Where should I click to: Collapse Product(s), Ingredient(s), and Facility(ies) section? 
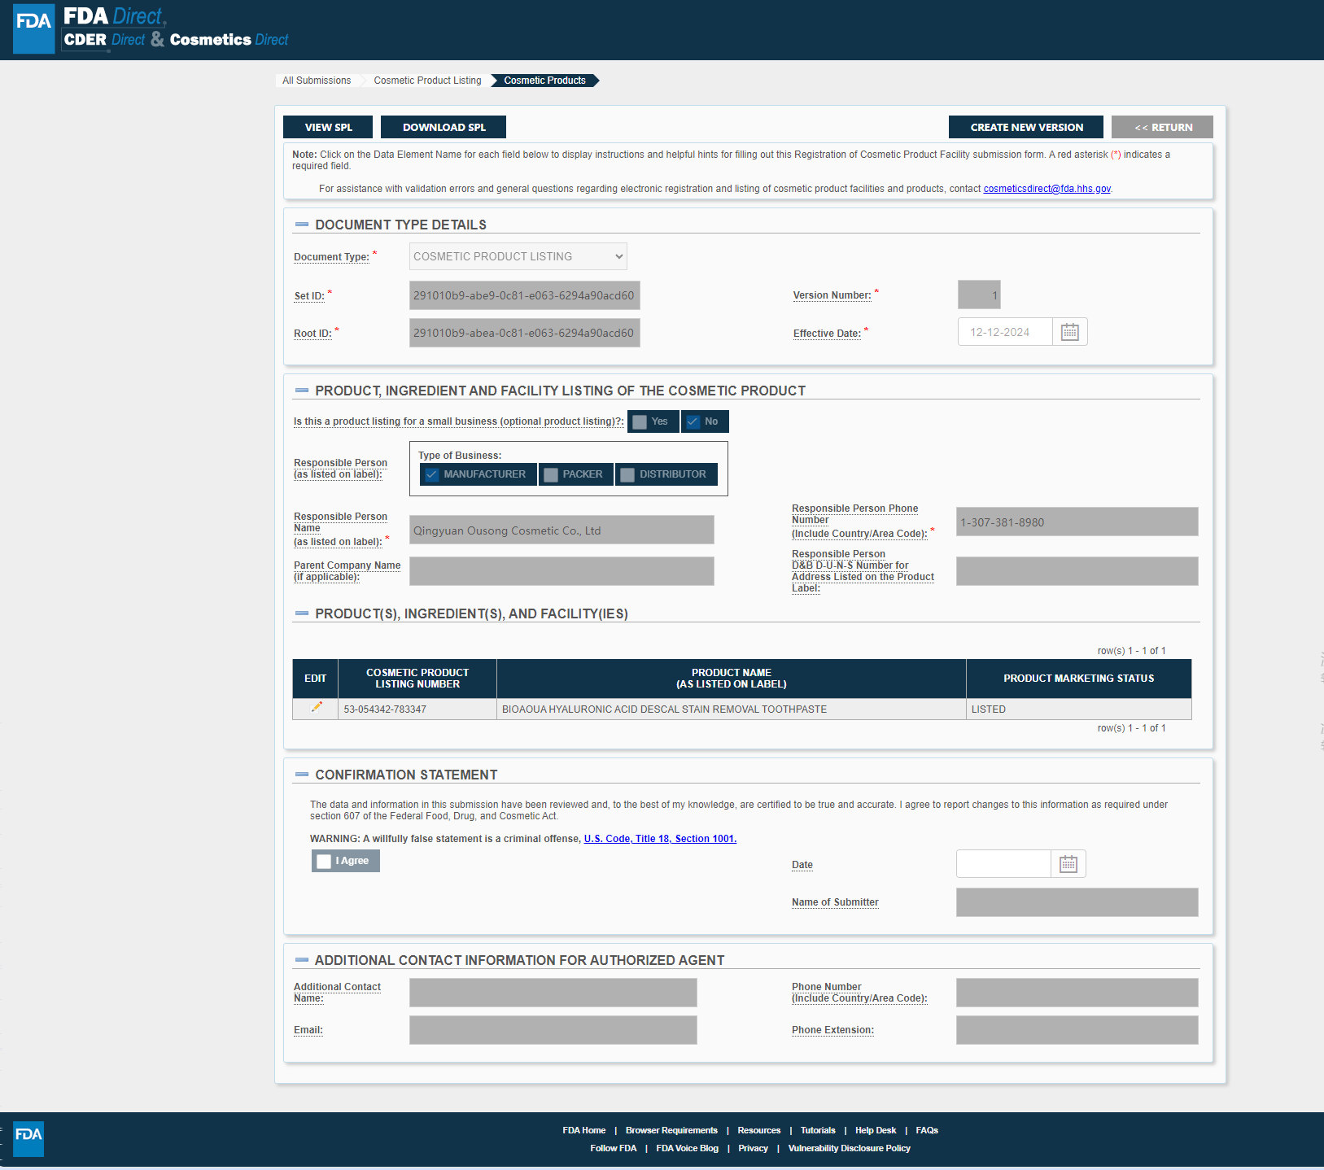click(302, 613)
